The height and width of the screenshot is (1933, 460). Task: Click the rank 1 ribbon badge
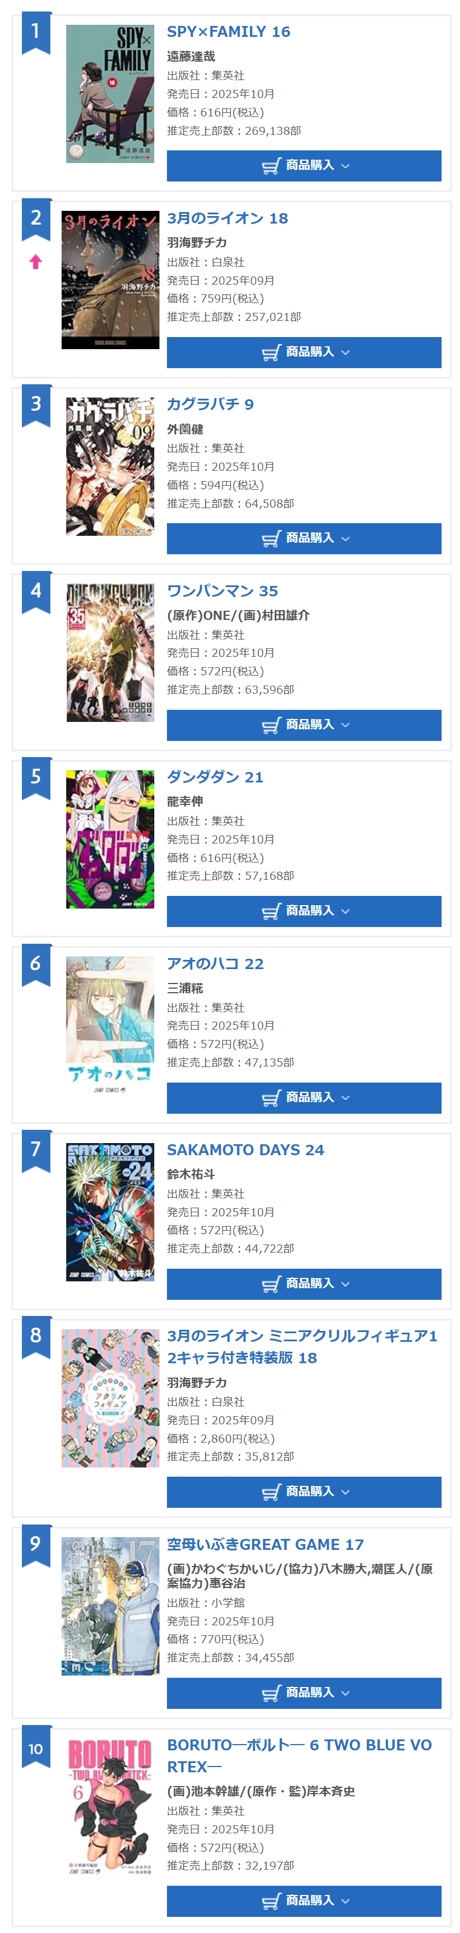[35, 32]
